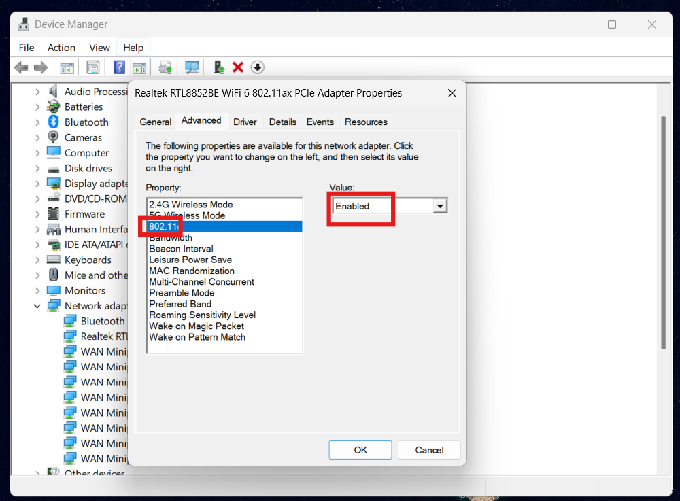Click the Action Pane toggle icon
Viewport: 680px width, 501px height.
pos(139,67)
